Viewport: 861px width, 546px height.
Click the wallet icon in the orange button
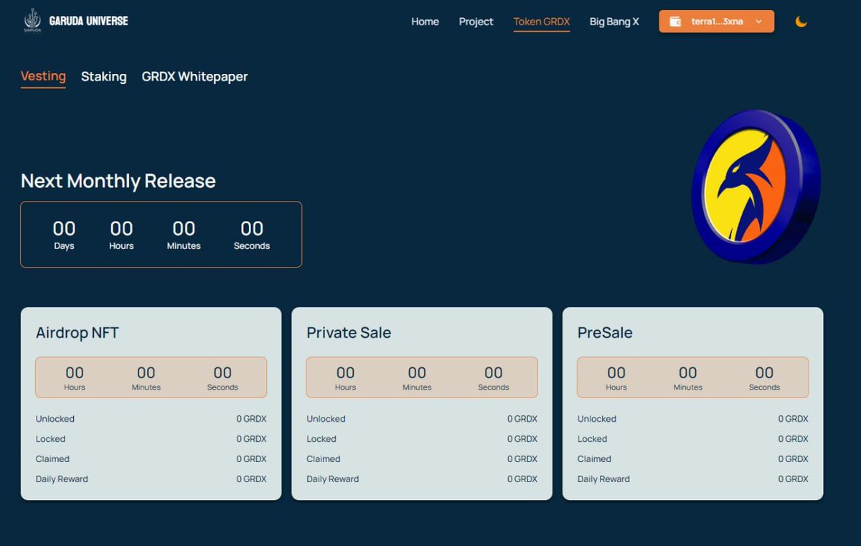coord(675,22)
